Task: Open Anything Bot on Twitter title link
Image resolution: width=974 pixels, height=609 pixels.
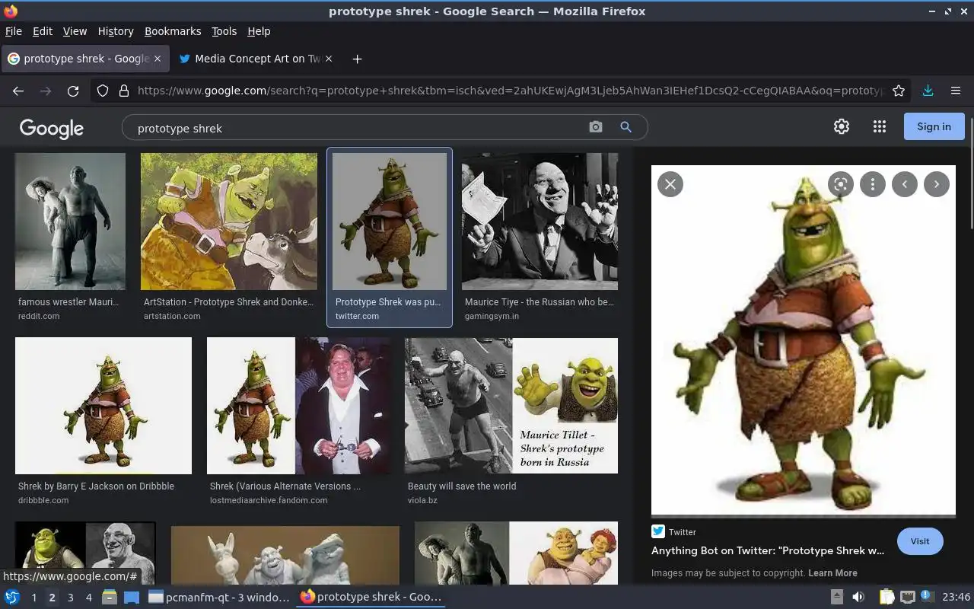Action: [x=768, y=550]
